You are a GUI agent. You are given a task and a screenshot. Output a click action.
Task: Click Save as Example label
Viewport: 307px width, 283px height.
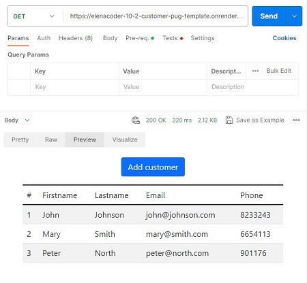(x=260, y=120)
